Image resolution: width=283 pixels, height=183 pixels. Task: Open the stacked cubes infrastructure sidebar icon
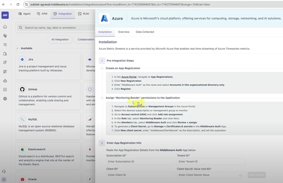5,36
